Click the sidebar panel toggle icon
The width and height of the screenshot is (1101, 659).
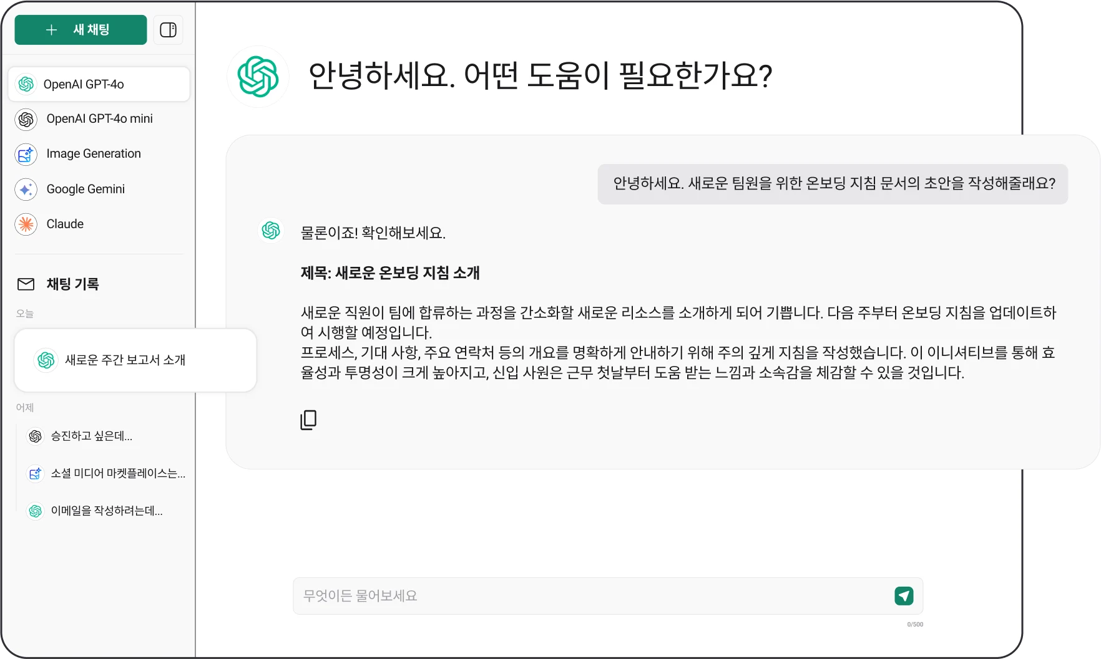pyautogui.click(x=168, y=30)
